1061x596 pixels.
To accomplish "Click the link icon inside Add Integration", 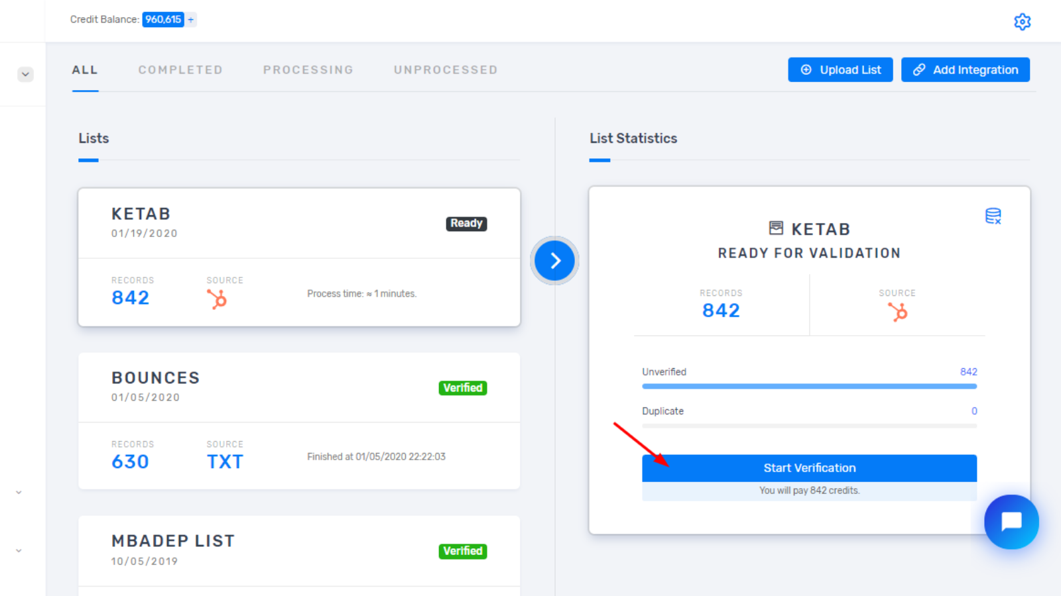I will [919, 70].
